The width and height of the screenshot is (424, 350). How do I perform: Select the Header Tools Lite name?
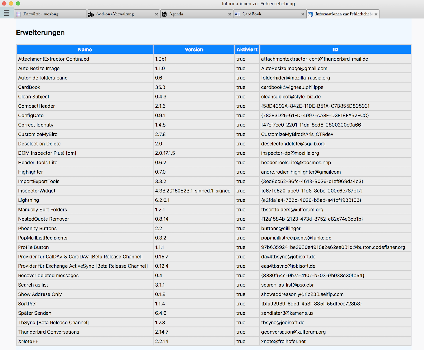pyautogui.click(x=85, y=163)
